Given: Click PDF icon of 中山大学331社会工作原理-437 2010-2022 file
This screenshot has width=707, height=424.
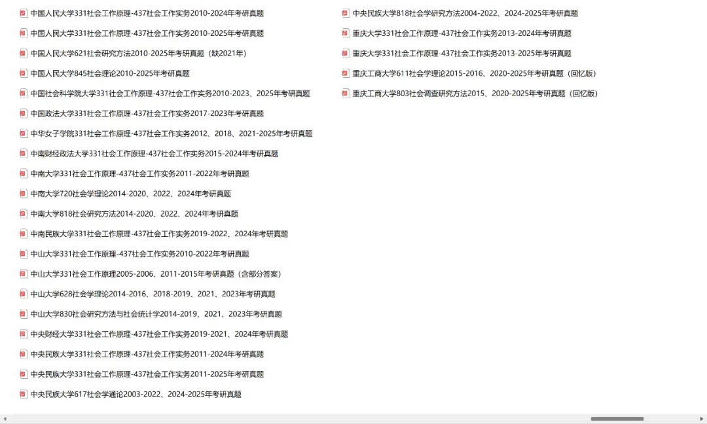Looking at the screenshot, I should [x=24, y=254].
